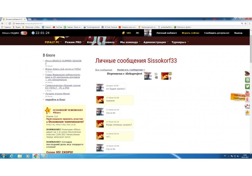Click the officer cap sidebar icon
Viewport: 252px width, 176px height.
247,73
